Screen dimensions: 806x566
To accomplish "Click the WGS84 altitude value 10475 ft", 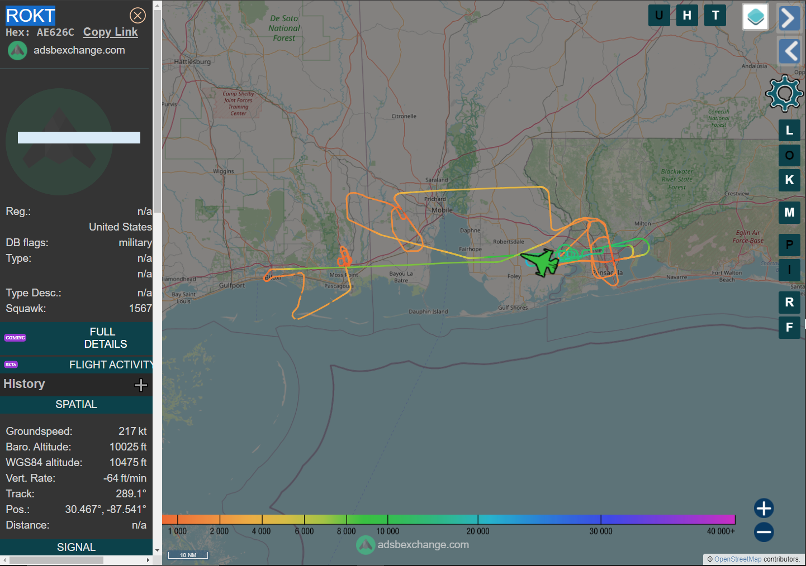I will [x=128, y=463].
